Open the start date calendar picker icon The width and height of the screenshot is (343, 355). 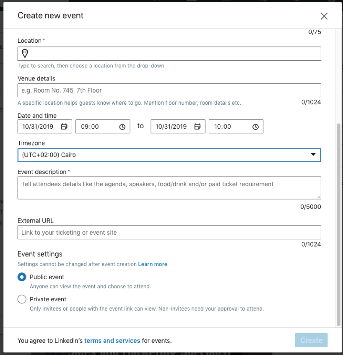64,127
